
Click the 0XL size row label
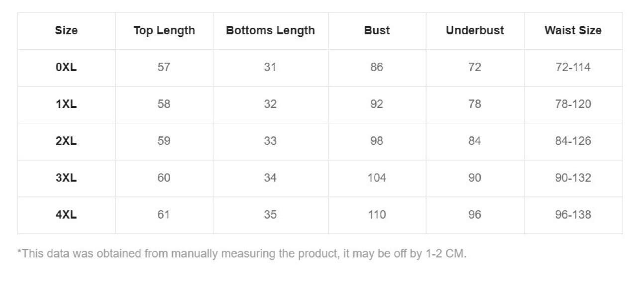66,67
